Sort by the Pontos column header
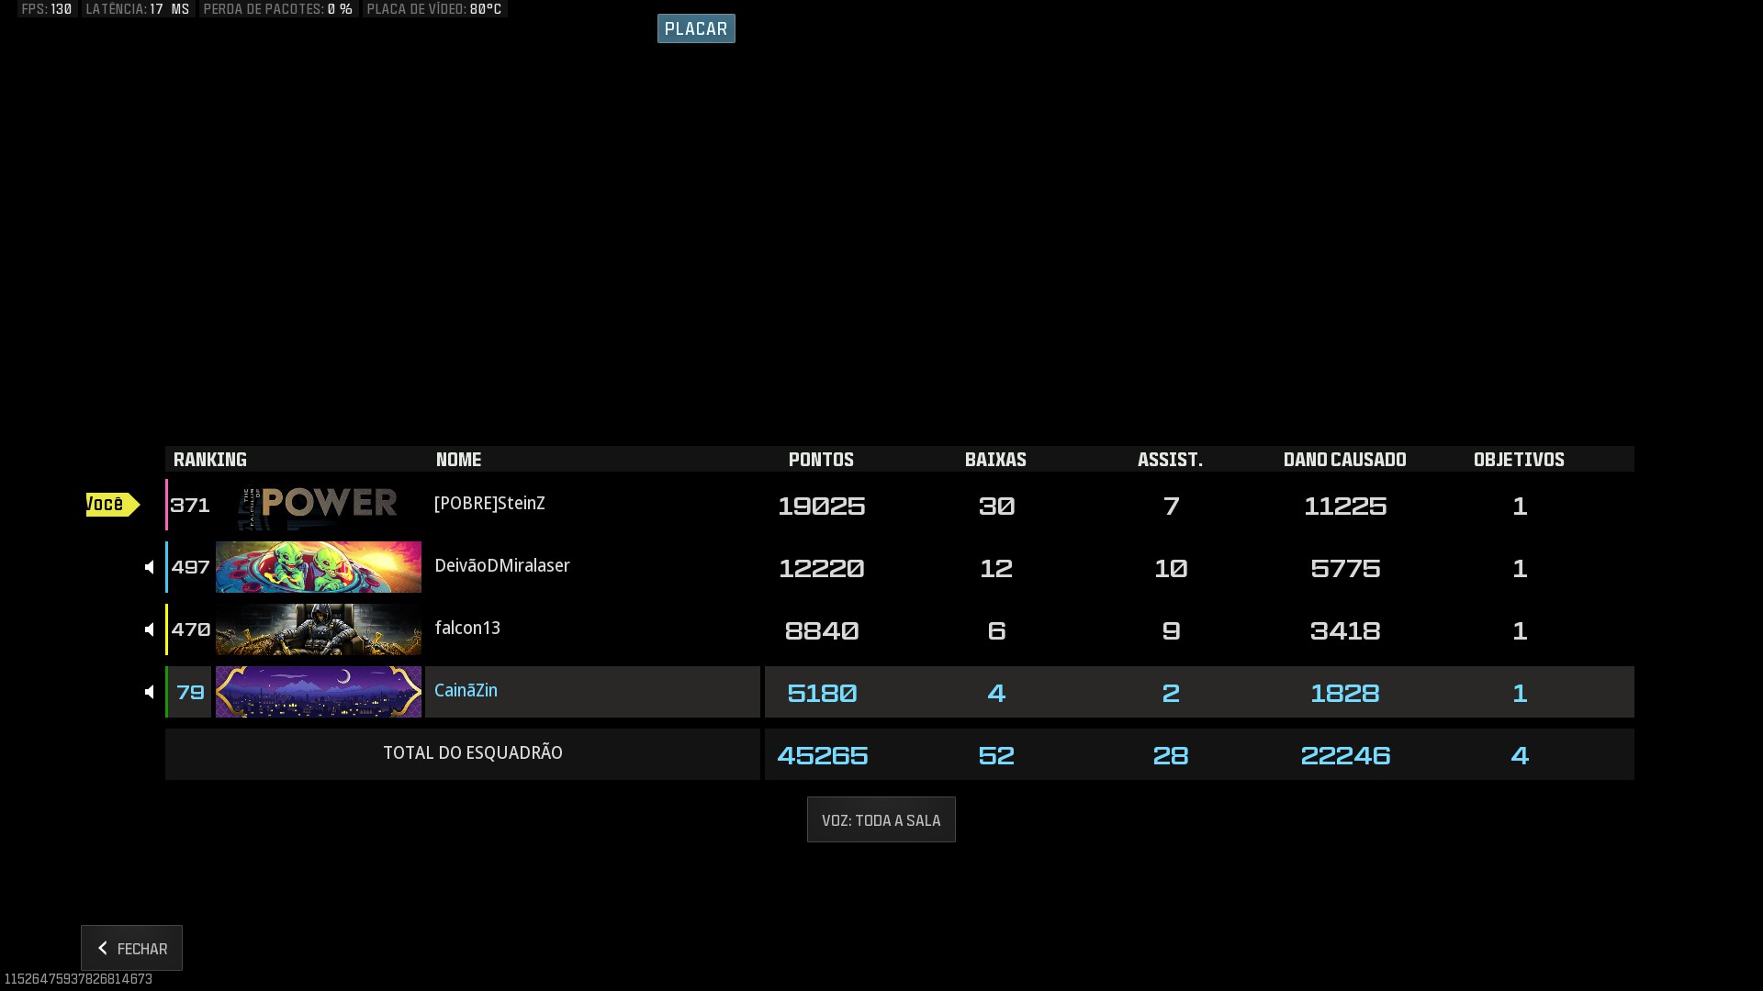 click(x=821, y=460)
